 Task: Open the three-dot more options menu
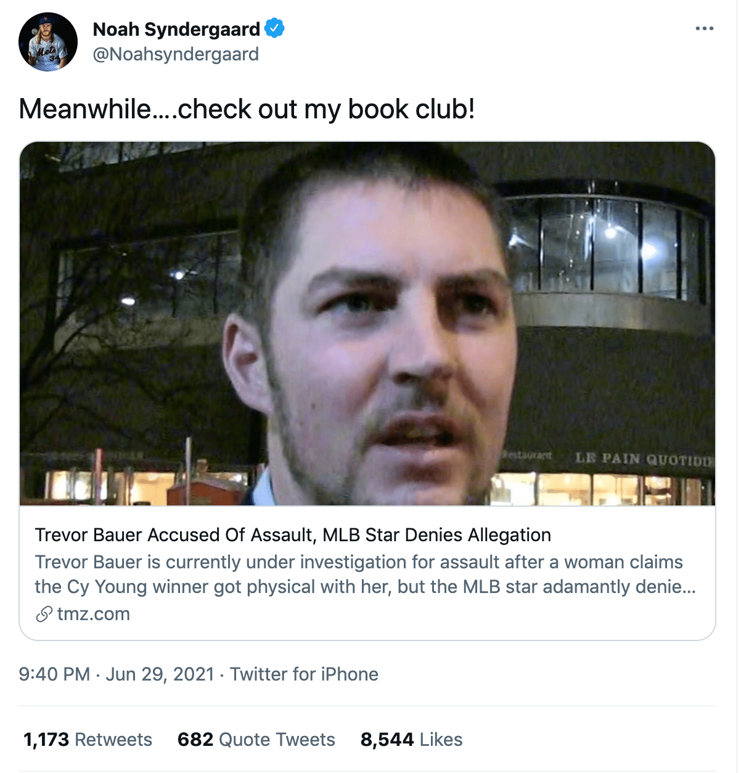coord(704,28)
